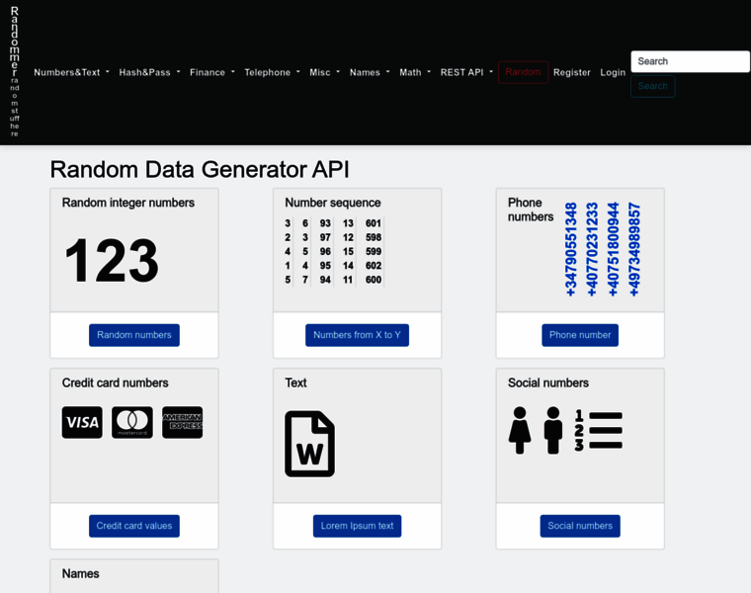Click the Numbers from X to Y button
Viewport: 751px width, 593px height.
[358, 335]
